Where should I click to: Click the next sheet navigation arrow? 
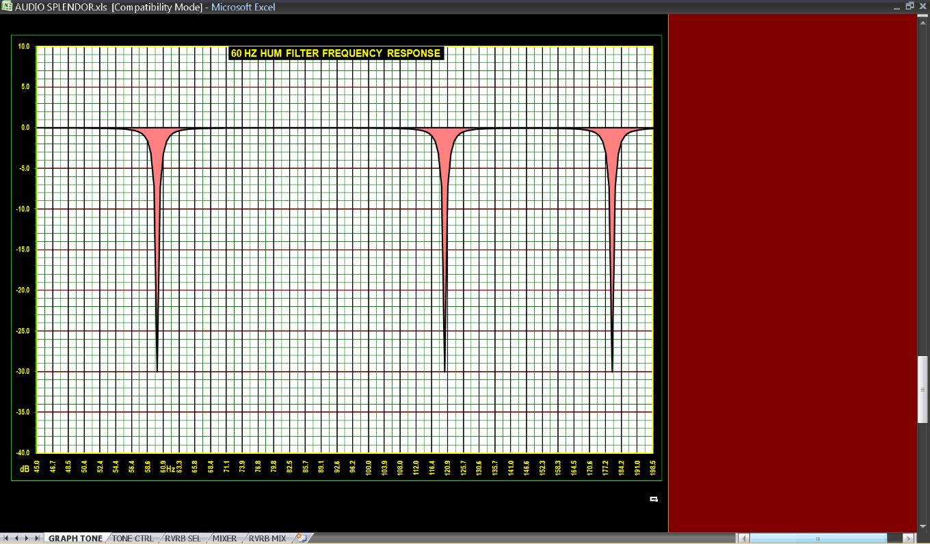(27, 539)
